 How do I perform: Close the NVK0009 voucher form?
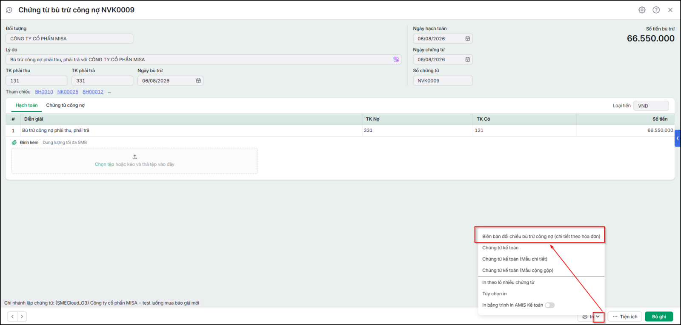670,10
